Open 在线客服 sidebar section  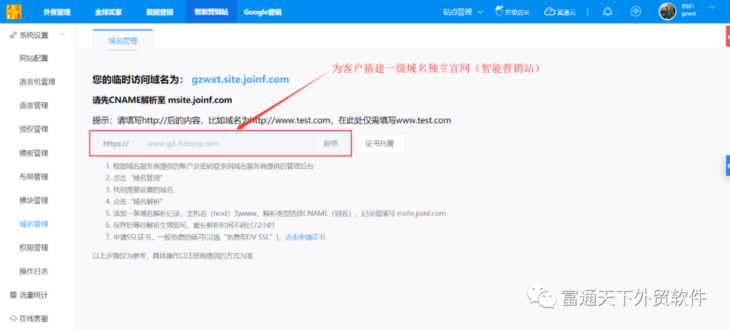click(34, 319)
